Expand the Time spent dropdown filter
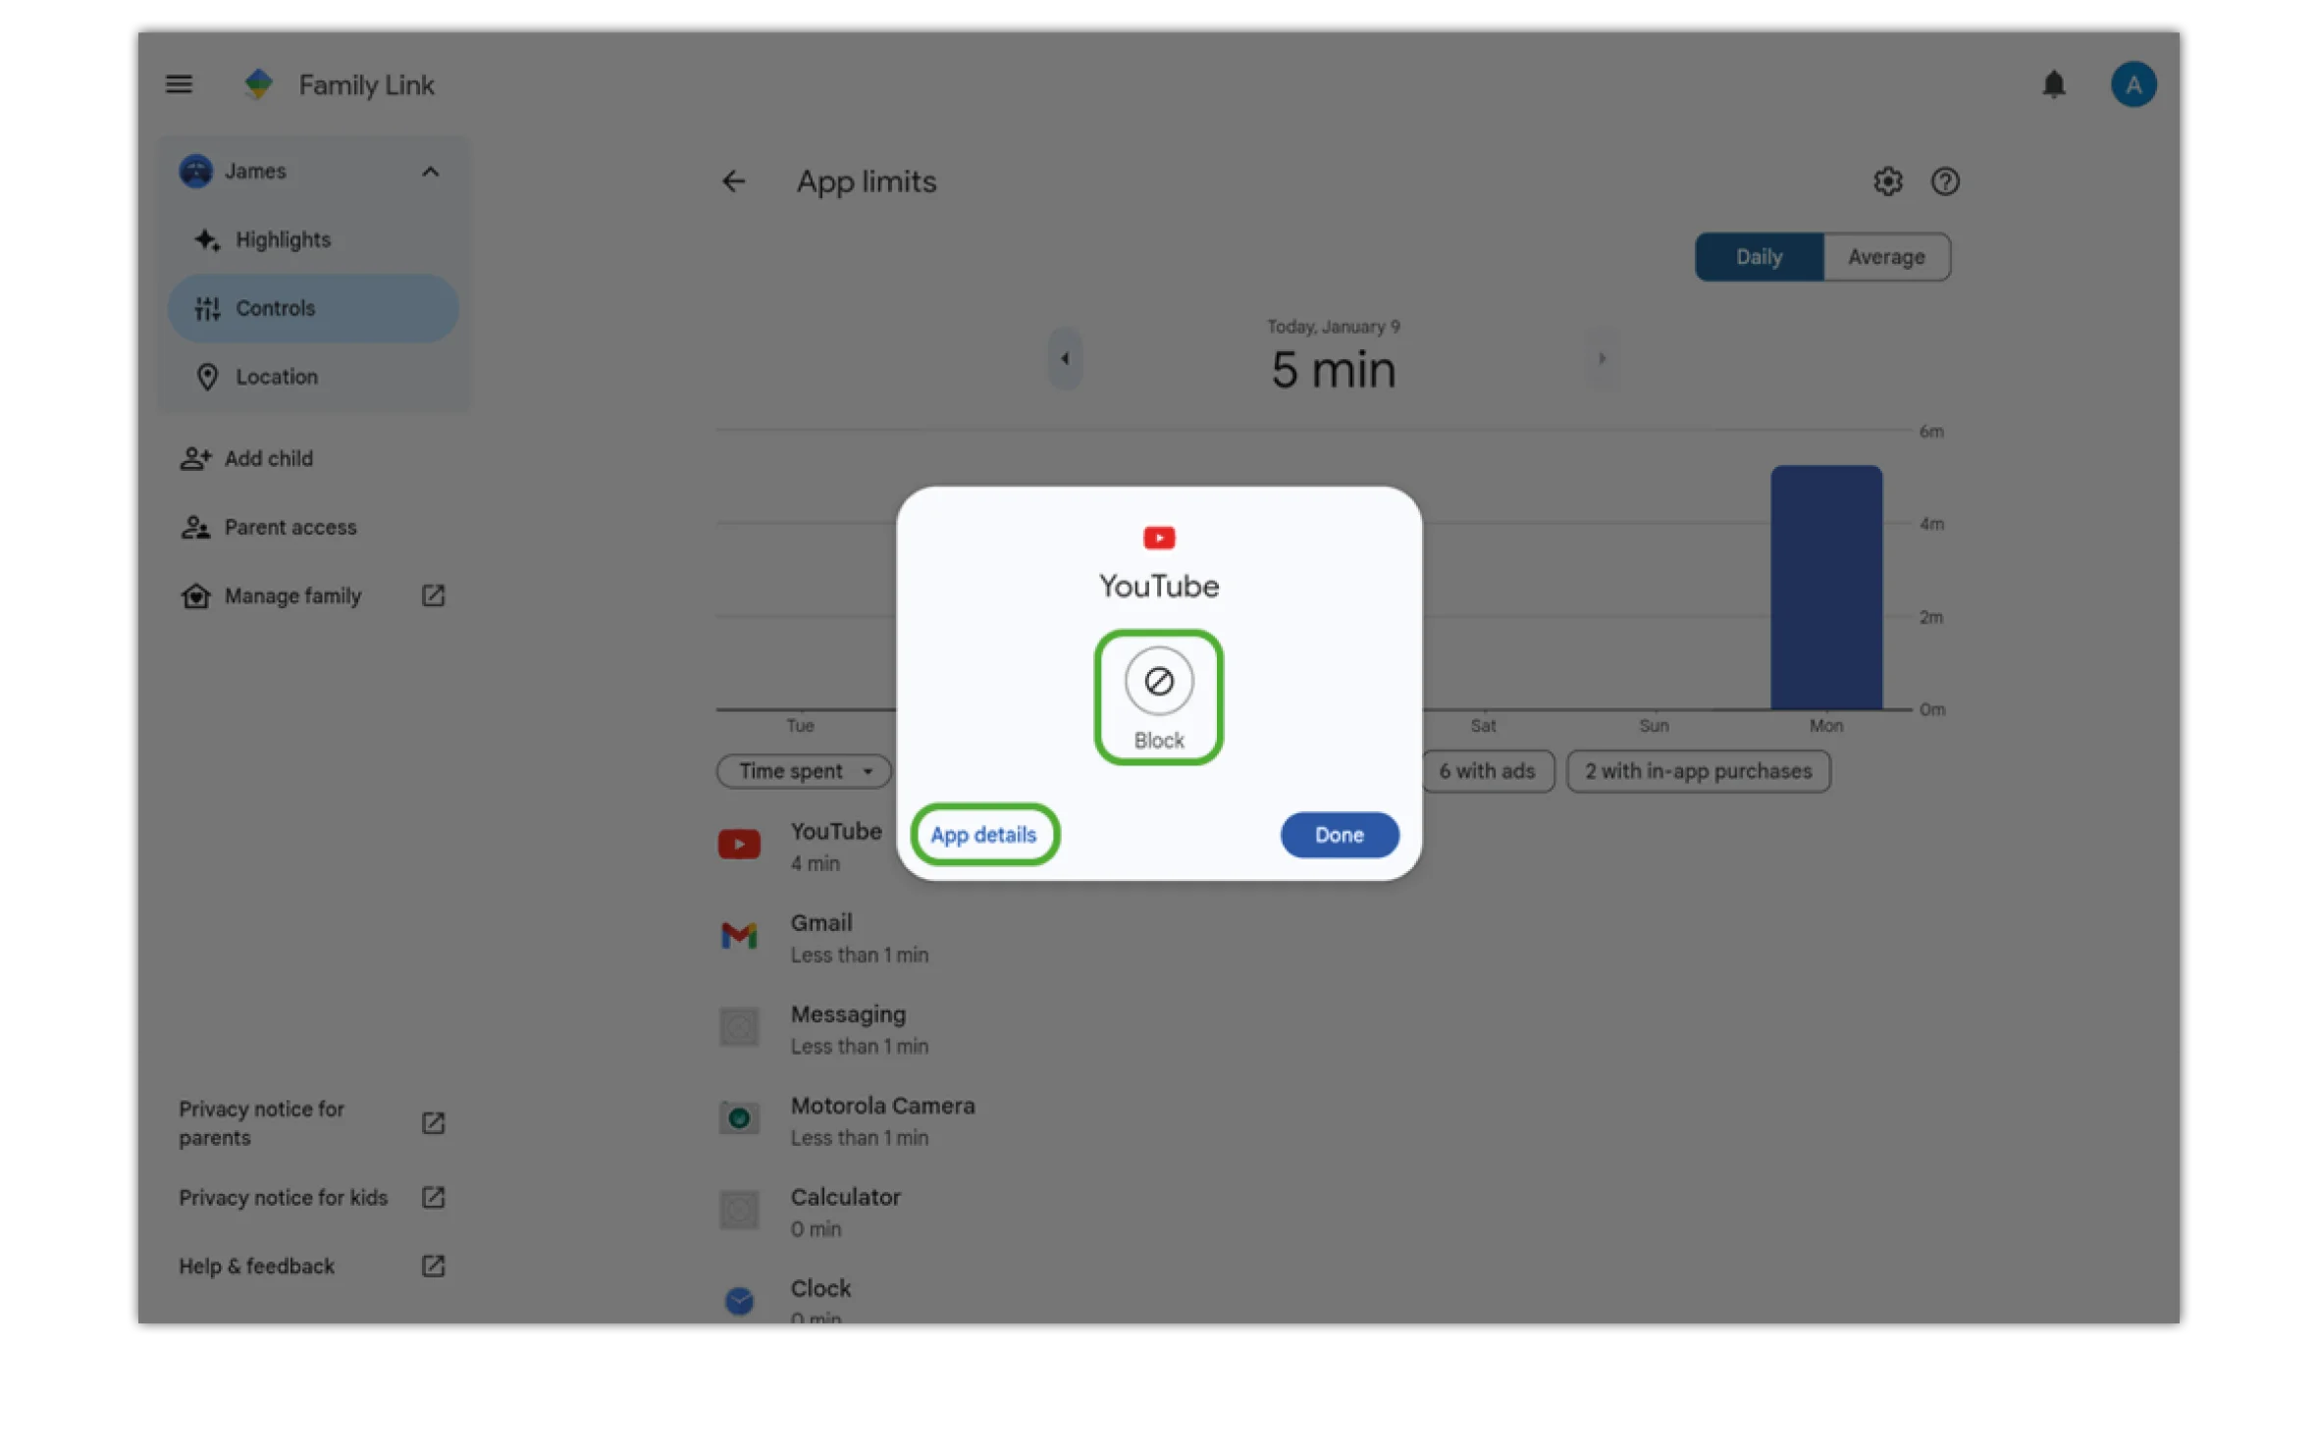 pyautogui.click(x=806, y=771)
